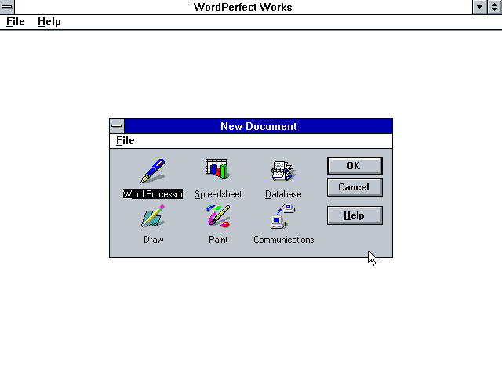Open New Document dialog control menu box

(x=117, y=126)
